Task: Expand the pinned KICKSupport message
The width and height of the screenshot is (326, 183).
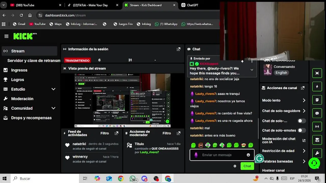Action: [252, 70]
